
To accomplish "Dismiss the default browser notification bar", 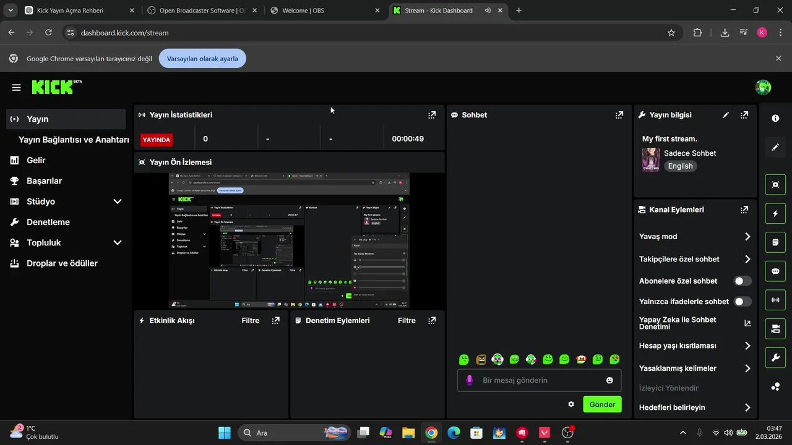I will point(778,58).
